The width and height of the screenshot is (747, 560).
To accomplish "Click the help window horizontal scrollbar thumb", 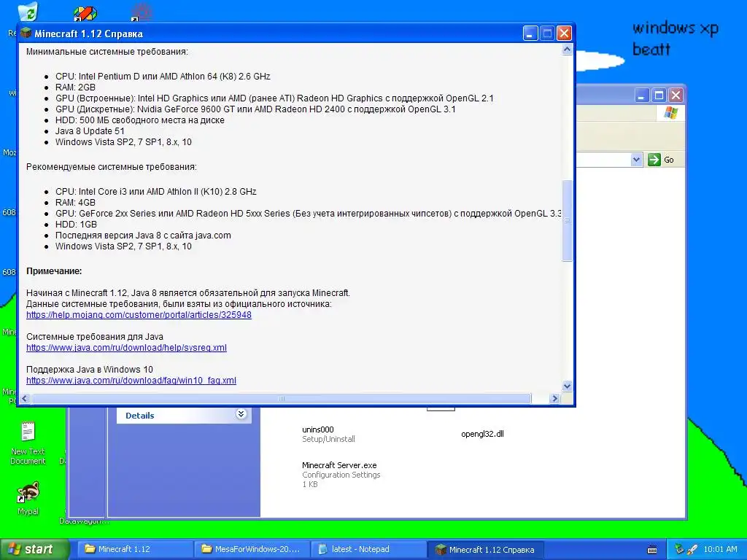I will tap(281, 399).
